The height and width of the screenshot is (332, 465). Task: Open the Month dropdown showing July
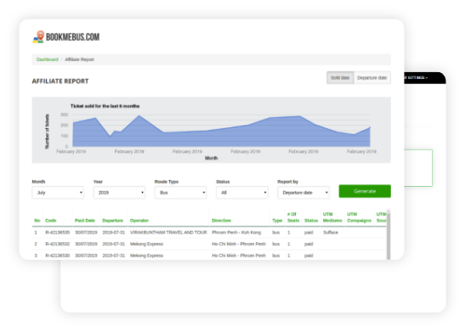click(58, 193)
